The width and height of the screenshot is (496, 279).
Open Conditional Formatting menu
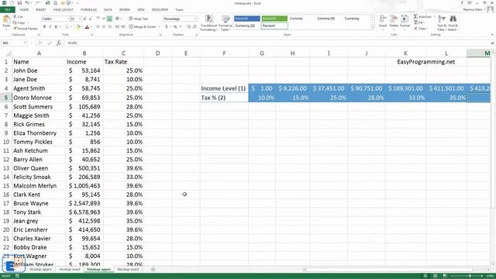[208, 22]
